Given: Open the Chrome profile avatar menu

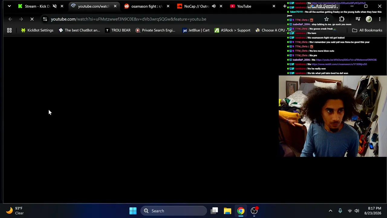Looking at the screenshot, I should pos(369,19).
